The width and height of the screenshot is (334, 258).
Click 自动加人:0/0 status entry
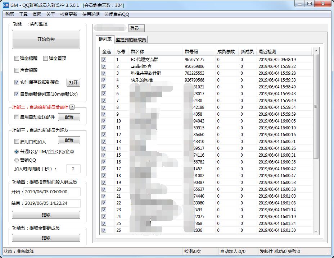[233, 252]
